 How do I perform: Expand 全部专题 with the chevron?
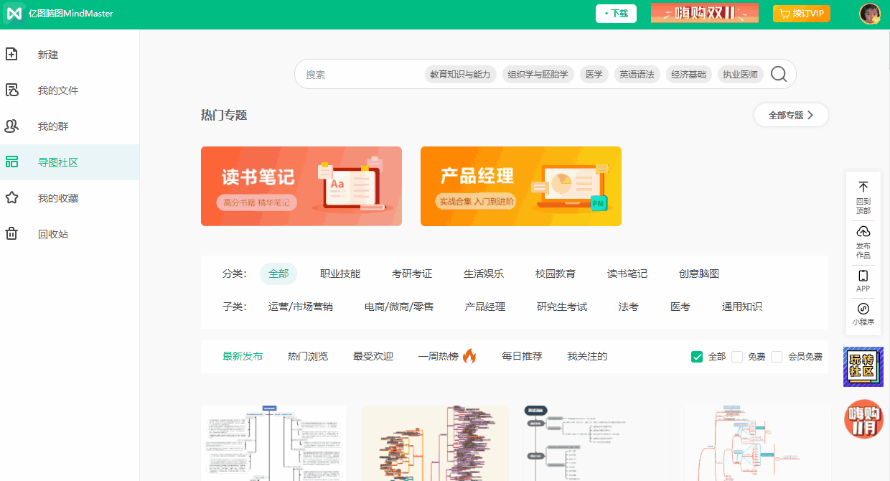pos(810,115)
